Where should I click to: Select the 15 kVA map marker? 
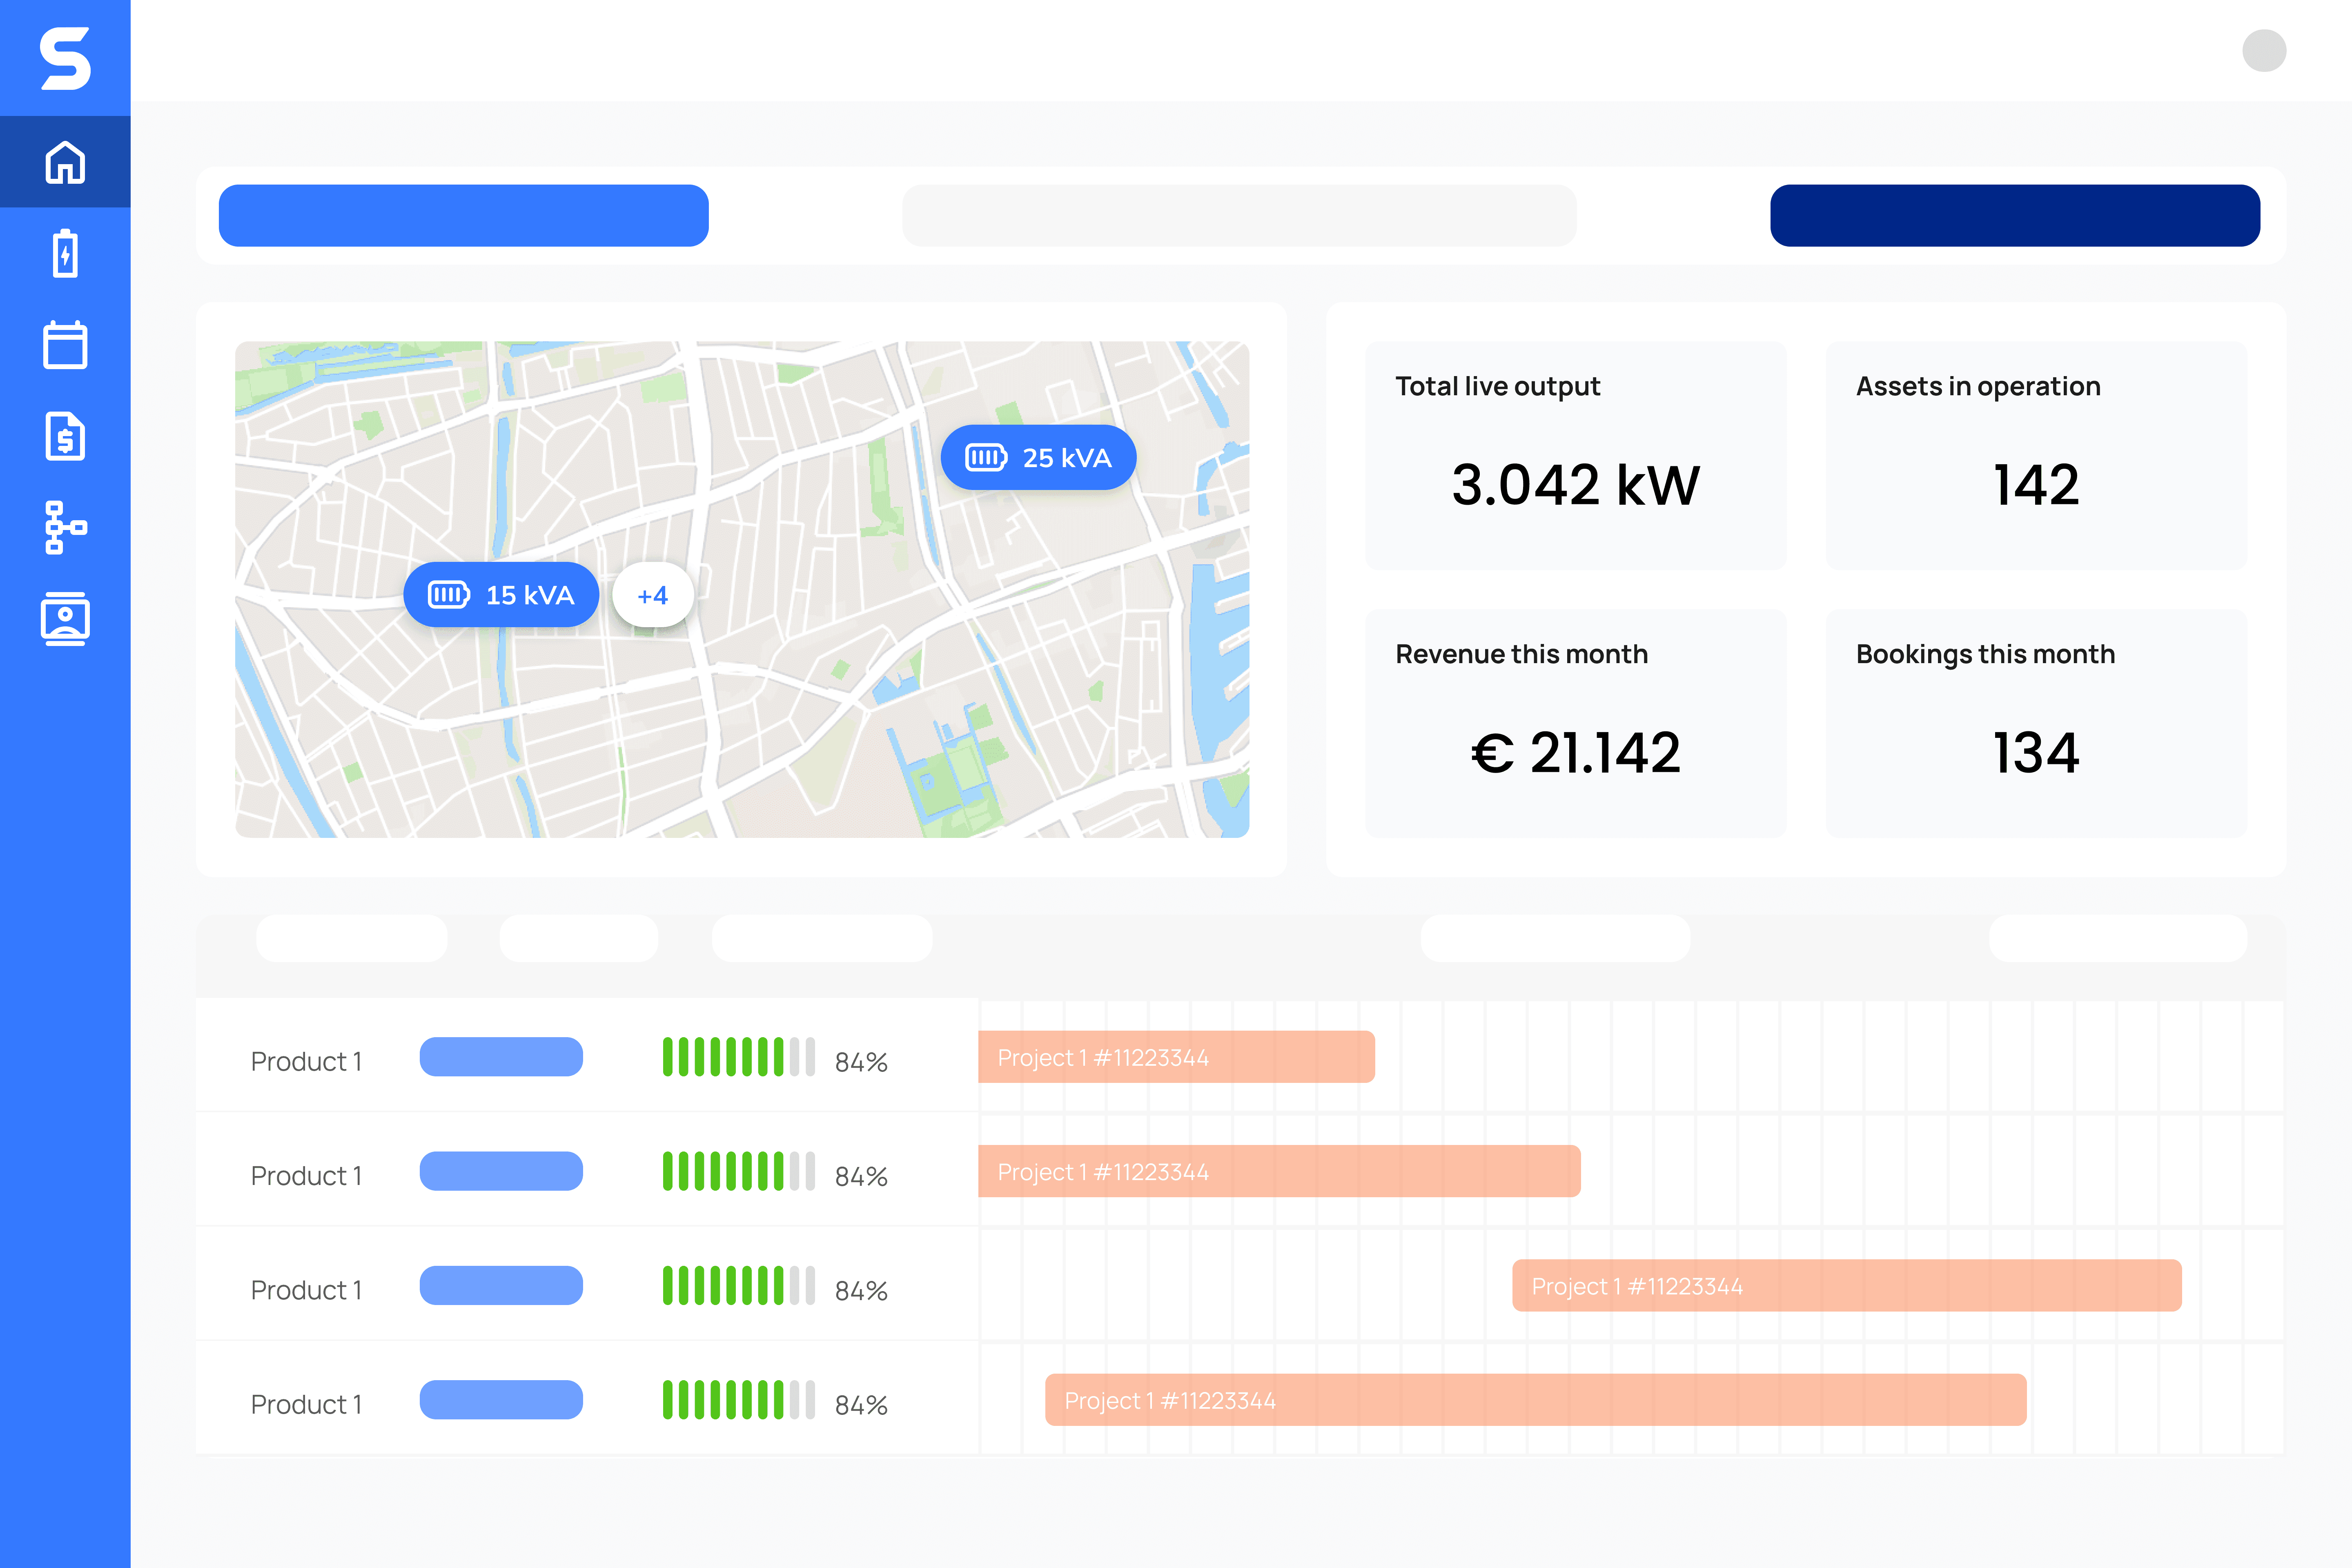pyautogui.click(x=501, y=595)
